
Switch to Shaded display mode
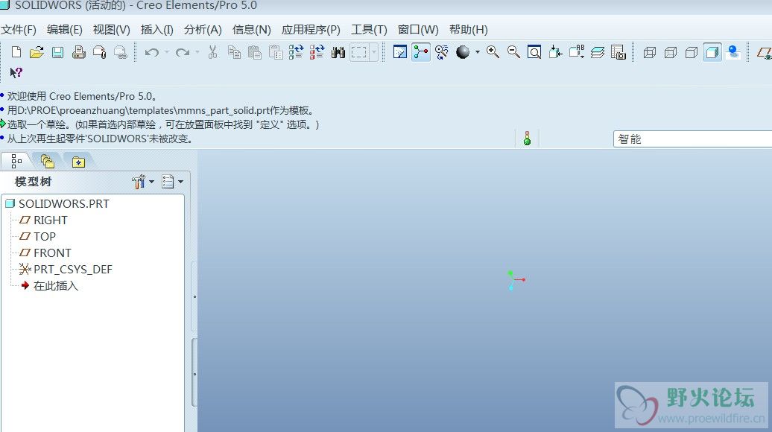pyautogui.click(x=712, y=52)
